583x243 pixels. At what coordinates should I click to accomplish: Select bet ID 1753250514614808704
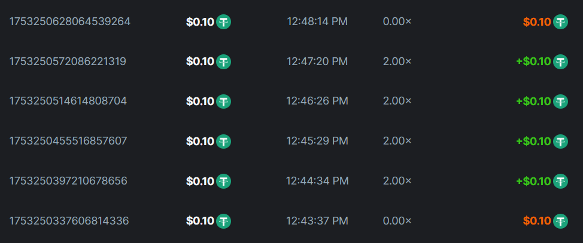pos(68,101)
